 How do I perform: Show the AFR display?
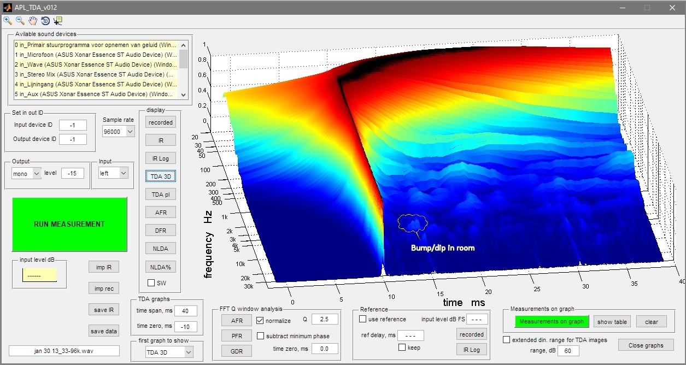161,212
